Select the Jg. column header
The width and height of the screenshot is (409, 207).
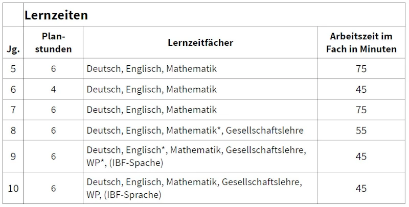(x=13, y=49)
